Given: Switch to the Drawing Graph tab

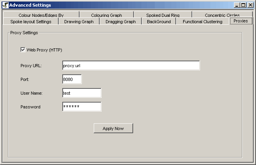Looking at the screenshot, I should pyautogui.click(x=79, y=22).
